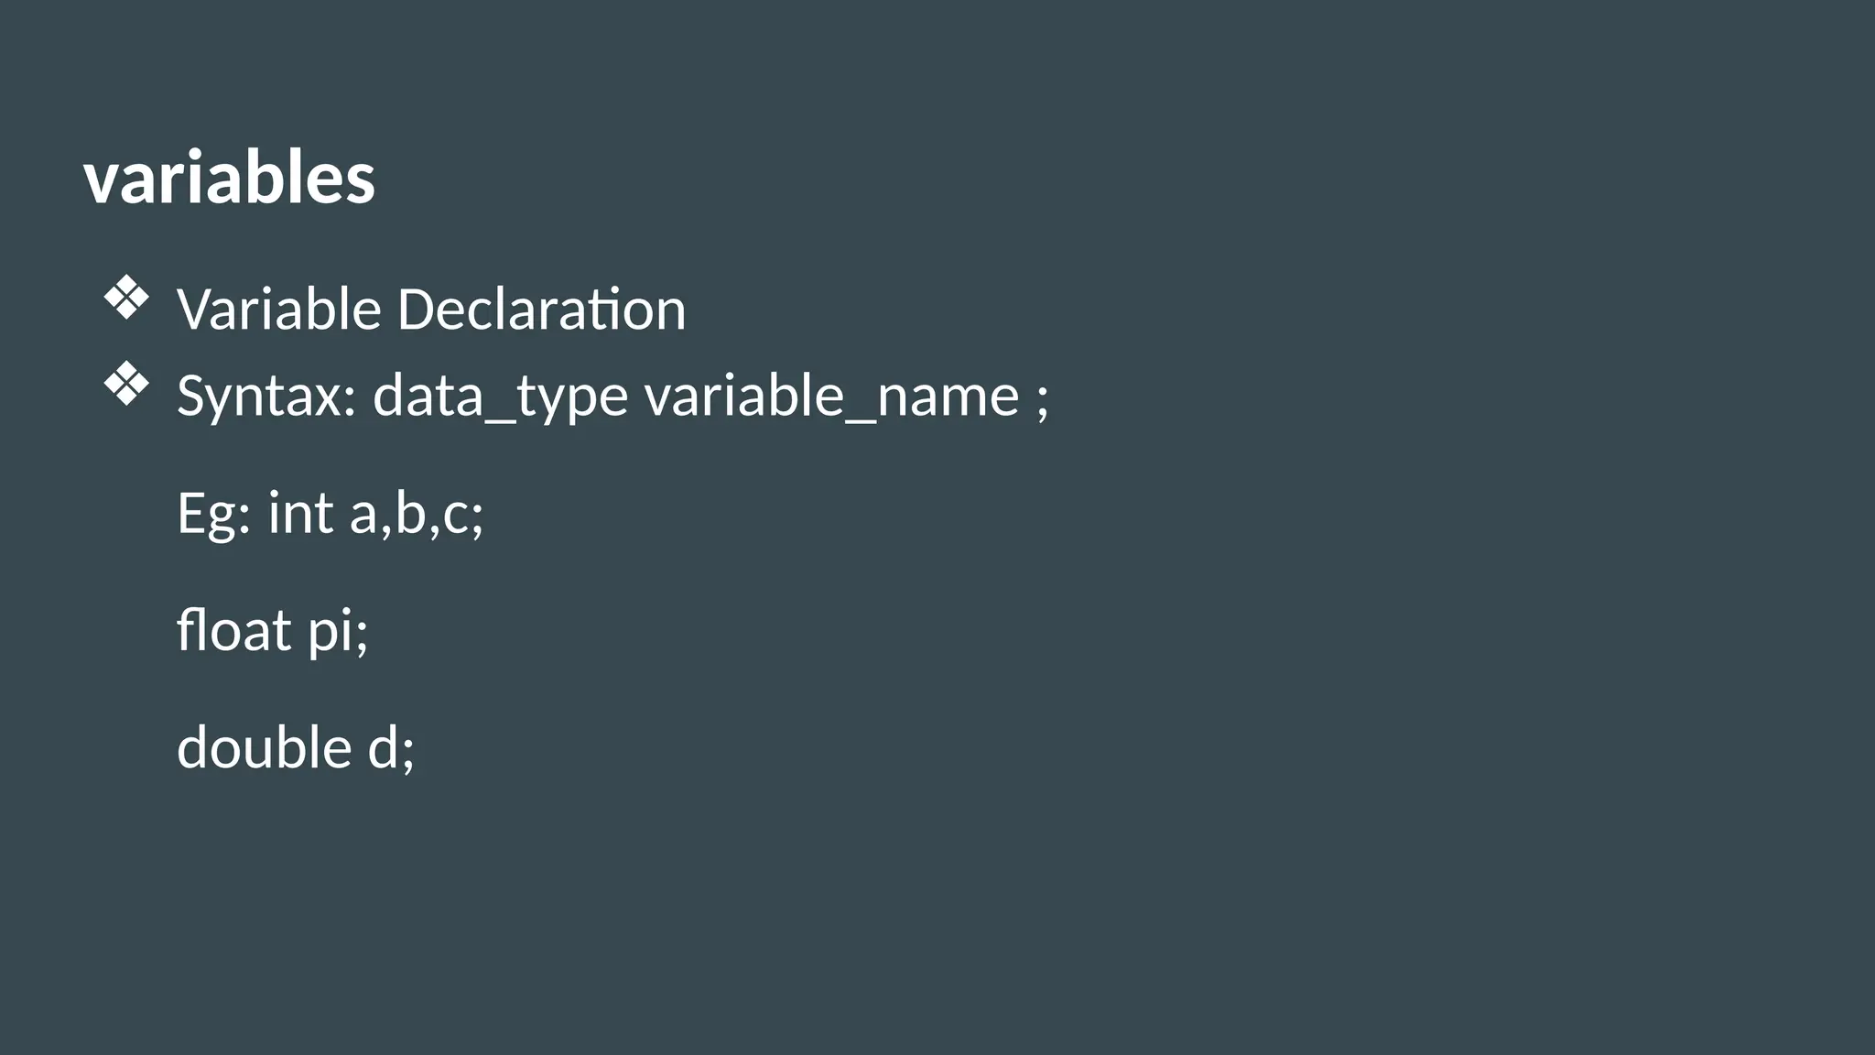1875x1055 pixels.
Task: Select the 'variables' slide title
Action: [229, 178]
